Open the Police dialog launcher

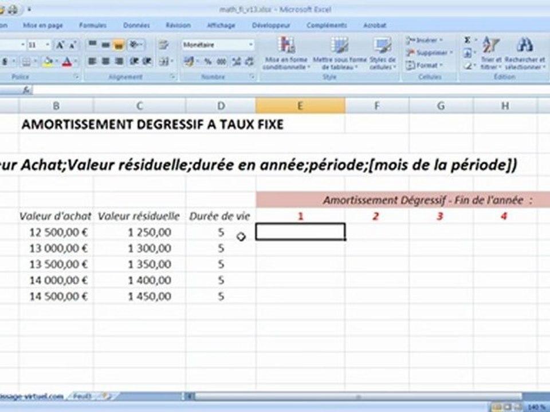pos(76,77)
